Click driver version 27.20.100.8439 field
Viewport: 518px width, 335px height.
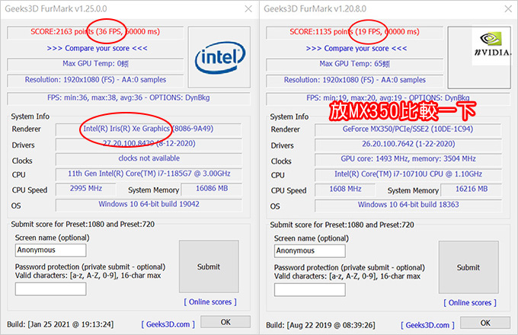tap(149, 144)
